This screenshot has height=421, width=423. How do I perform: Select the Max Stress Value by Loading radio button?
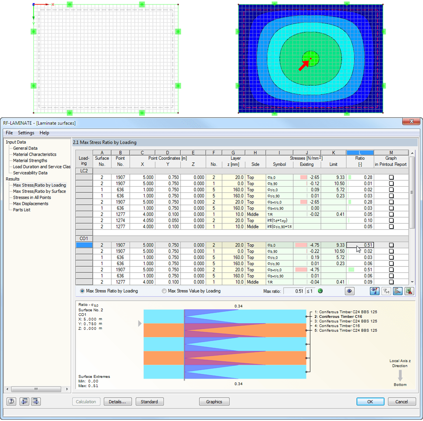click(164, 291)
